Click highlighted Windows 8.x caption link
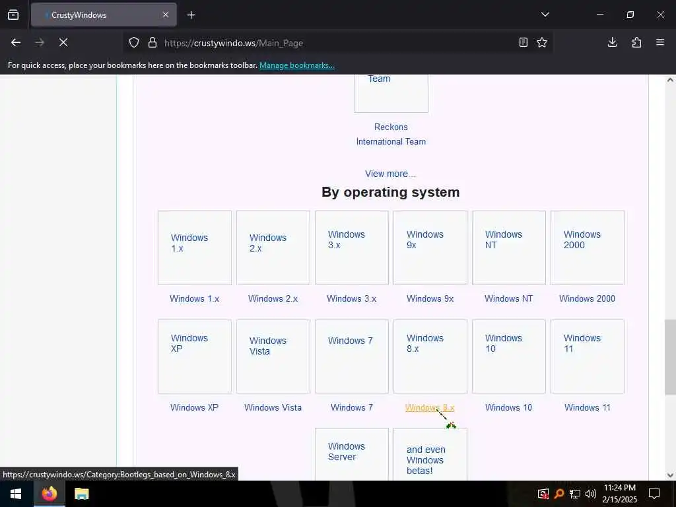The image size is (676, 507). click(430, 408)
